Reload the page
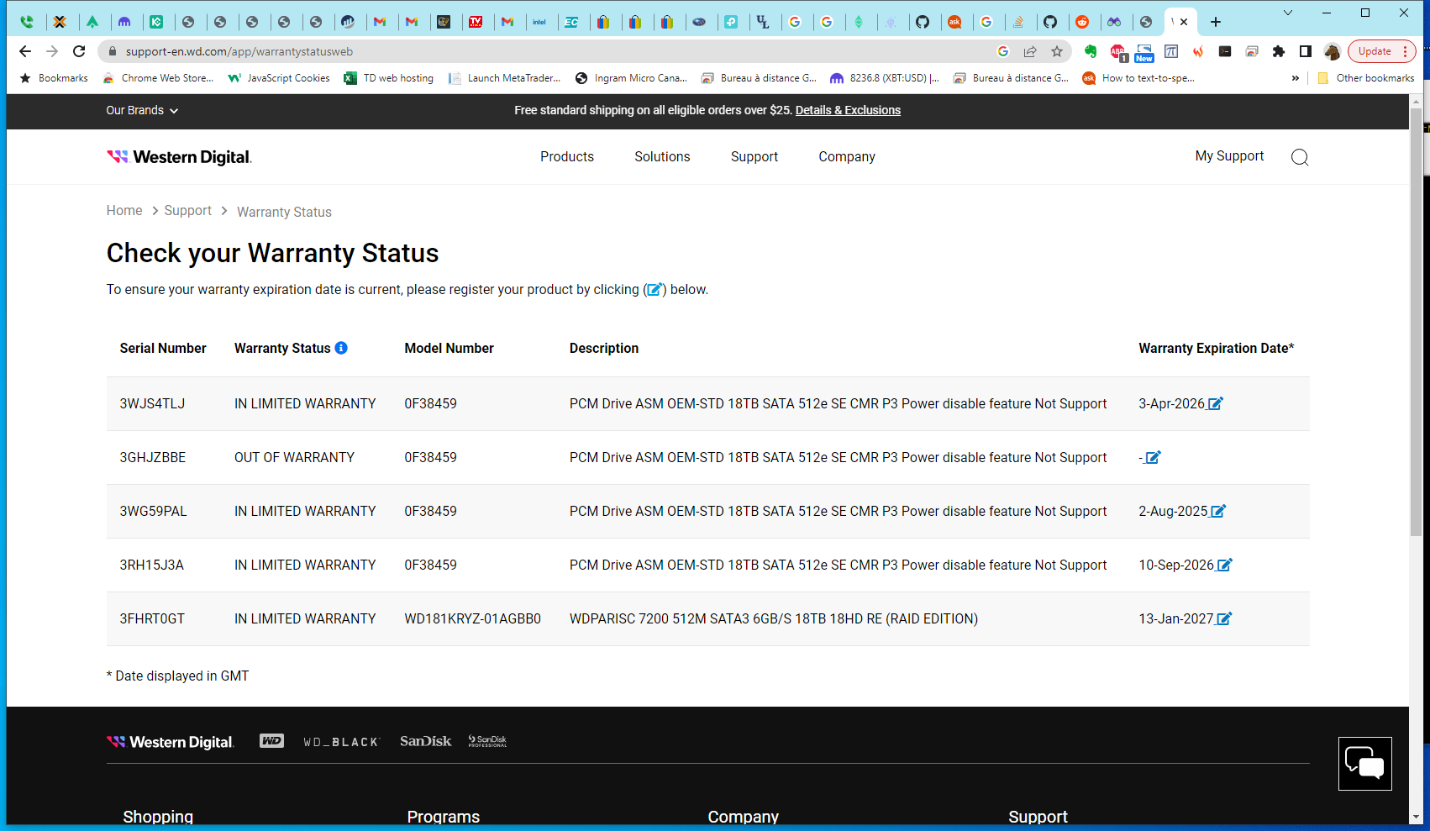1430x831 pixels. 79,51
